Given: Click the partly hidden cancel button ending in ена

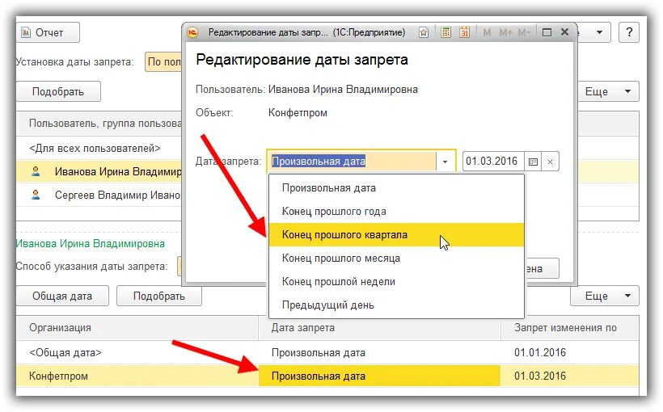Looking at the screenshot, I should click(x=542, y=269).
